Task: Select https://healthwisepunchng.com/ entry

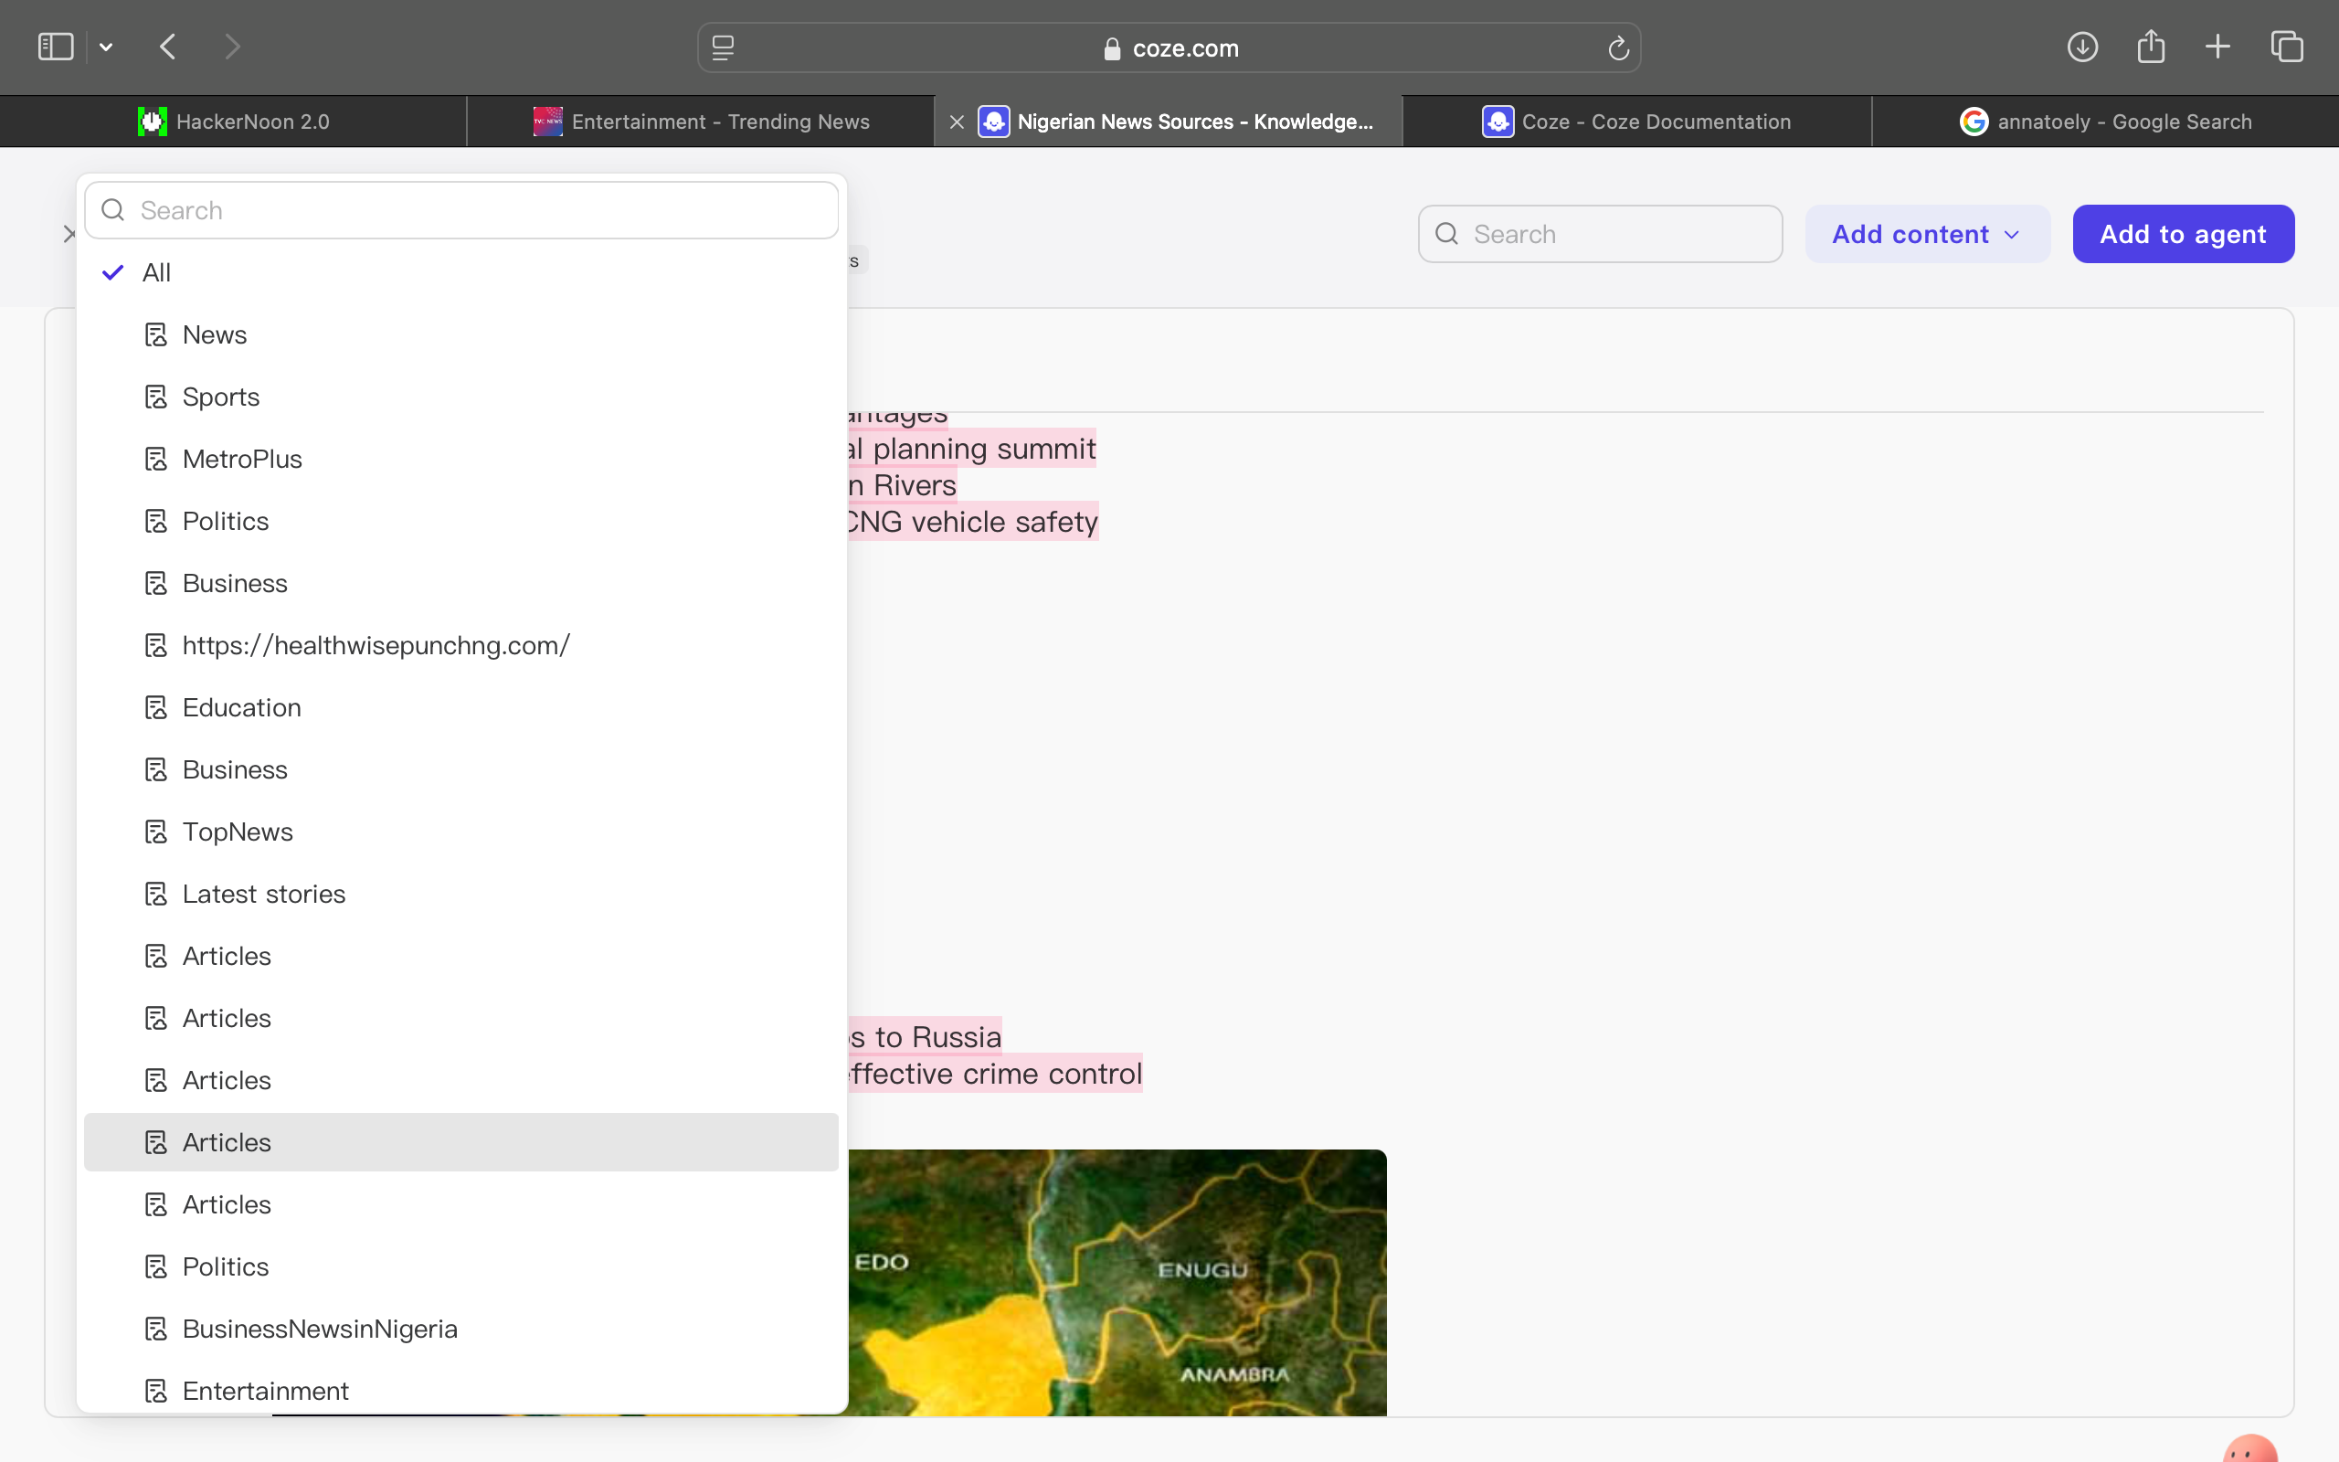Action: (x=461, y=645)
